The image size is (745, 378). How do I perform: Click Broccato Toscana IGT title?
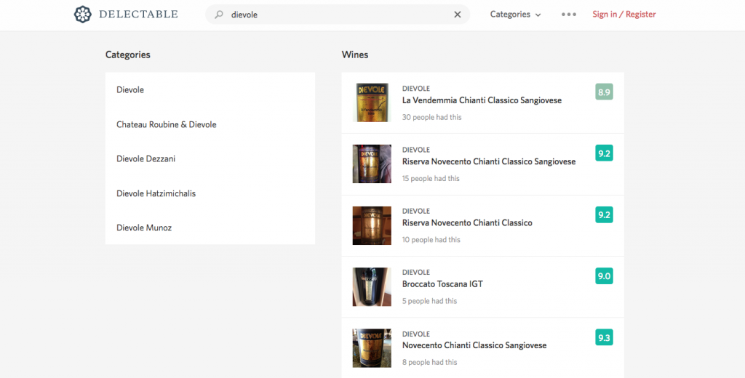point(442,284)
